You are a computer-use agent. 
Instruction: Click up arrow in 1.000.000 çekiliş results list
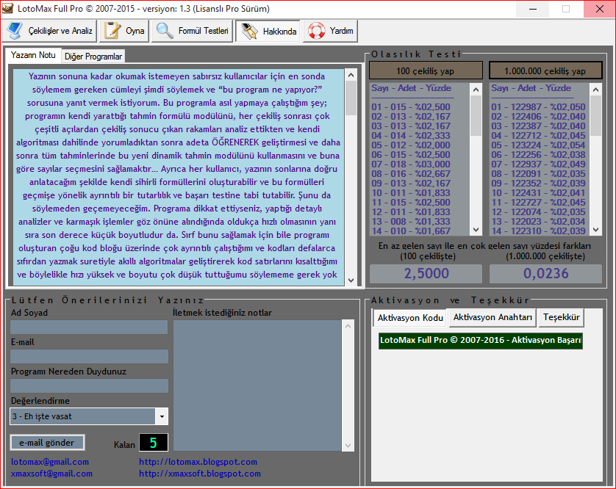pos(595,90)
